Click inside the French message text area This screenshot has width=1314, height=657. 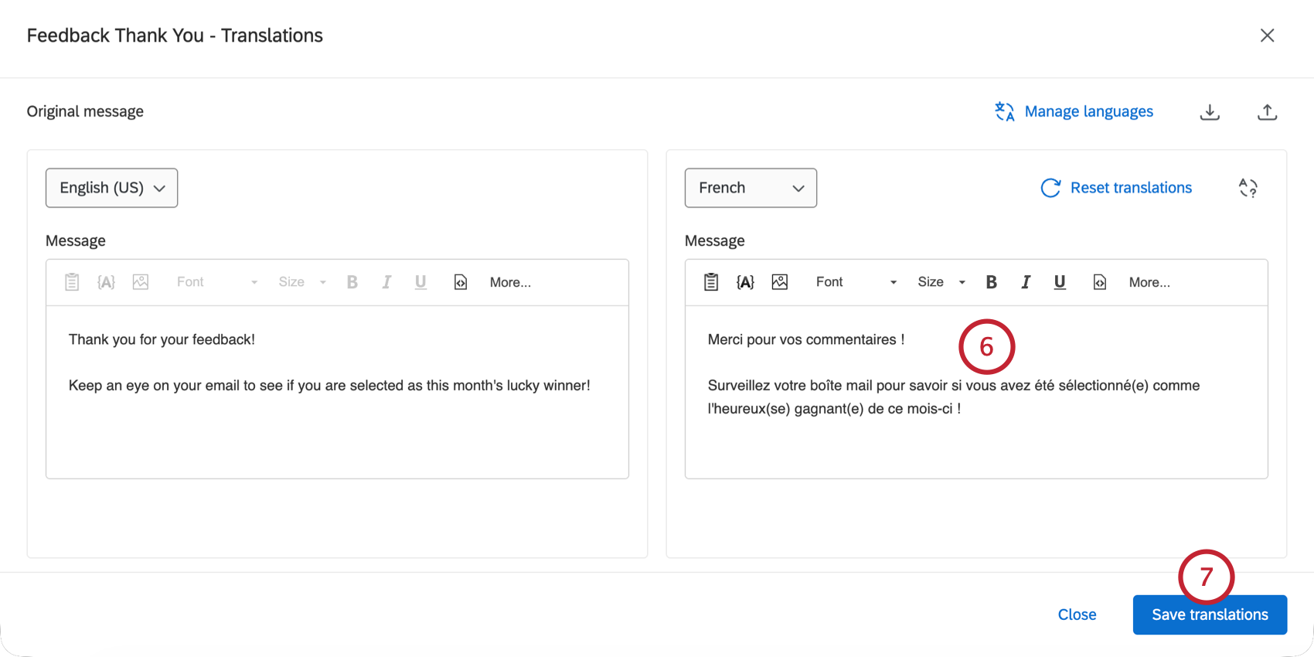coord(976,392)
